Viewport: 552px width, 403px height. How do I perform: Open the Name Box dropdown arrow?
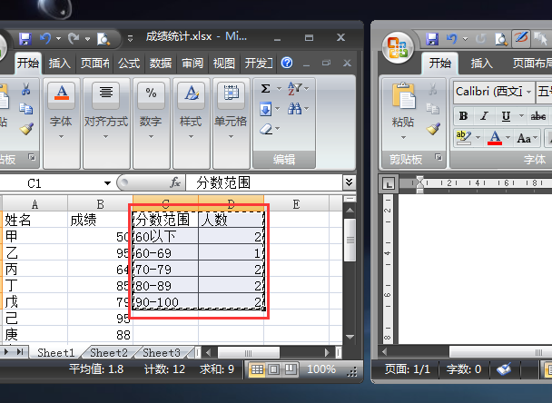coord(107,183)
